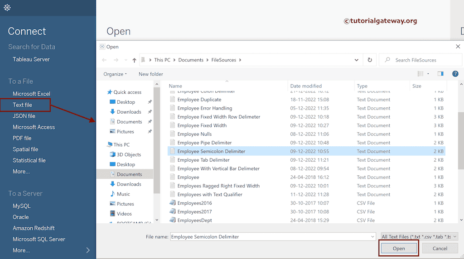
Task: Click the navigation pane scrollbar
Action: click(x=157, y=140)
